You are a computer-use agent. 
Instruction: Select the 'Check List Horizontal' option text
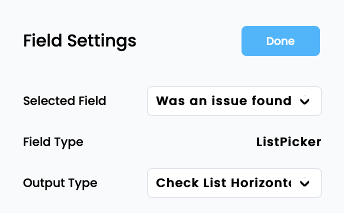point(223,183)
